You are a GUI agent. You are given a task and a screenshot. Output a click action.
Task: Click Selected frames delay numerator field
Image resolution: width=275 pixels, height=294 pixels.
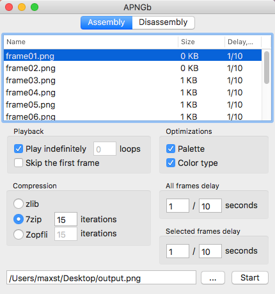(x=178, y=251)
